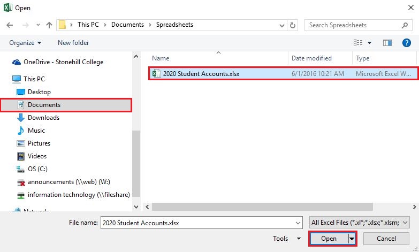The height and width of the screenshot is (252, 419).
Task: Refresh the Spreadsheets folder view
Action: (x=293, y=25)
